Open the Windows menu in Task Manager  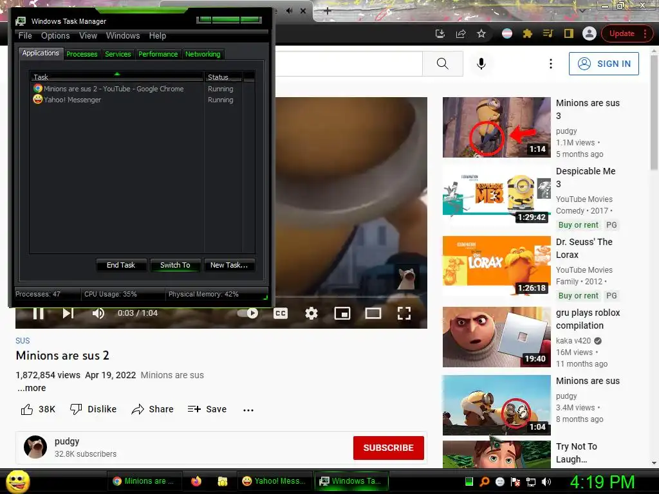pyautogui.click(x=123, y=36)
